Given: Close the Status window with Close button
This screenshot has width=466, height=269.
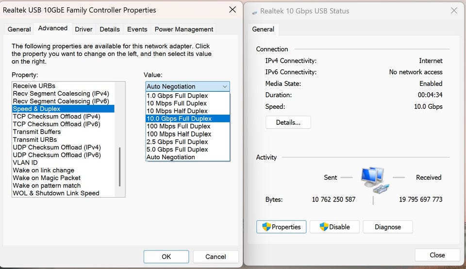Looking at the screenshot, I should tap(437, 255).
